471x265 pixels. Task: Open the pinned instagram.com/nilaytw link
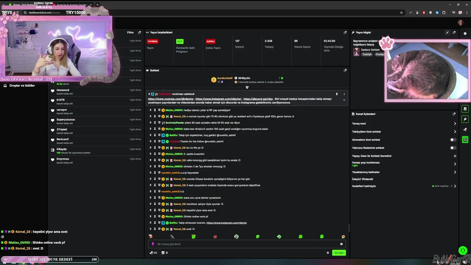(218, 99)
